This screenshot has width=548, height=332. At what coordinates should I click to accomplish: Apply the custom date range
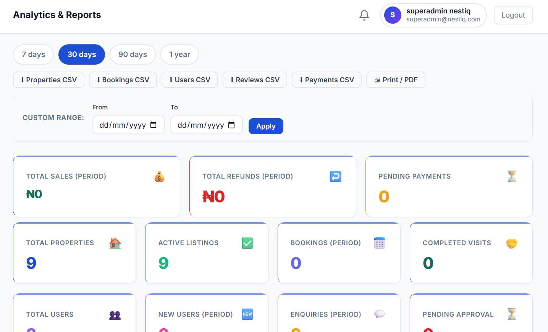266,126
